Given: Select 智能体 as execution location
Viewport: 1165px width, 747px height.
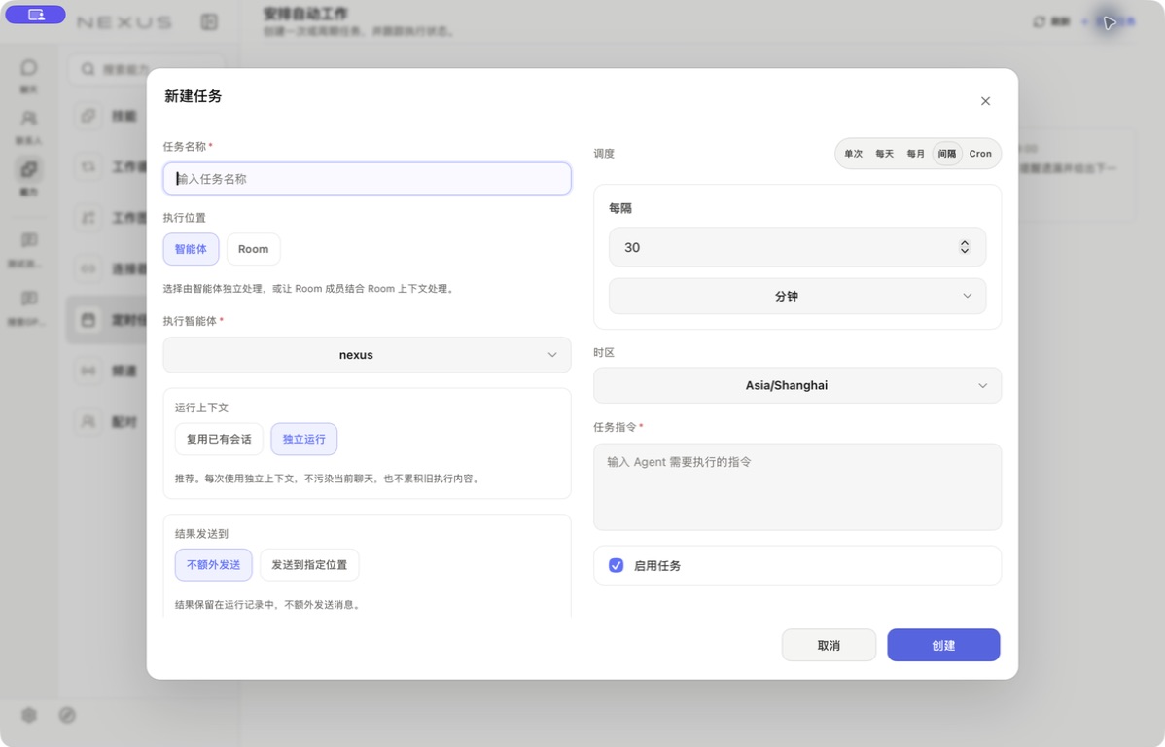Looking at the screenshot, I should pos(191,249).
